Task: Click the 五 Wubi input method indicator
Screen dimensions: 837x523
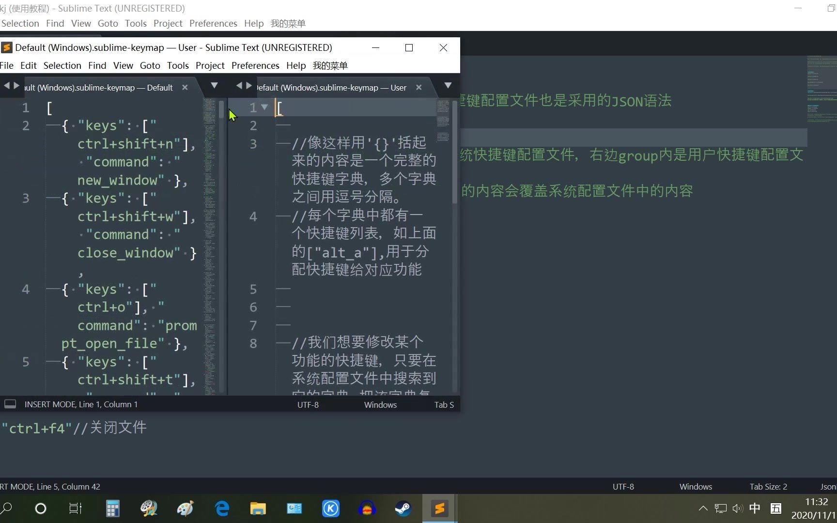Action: (x=776, y=508)
